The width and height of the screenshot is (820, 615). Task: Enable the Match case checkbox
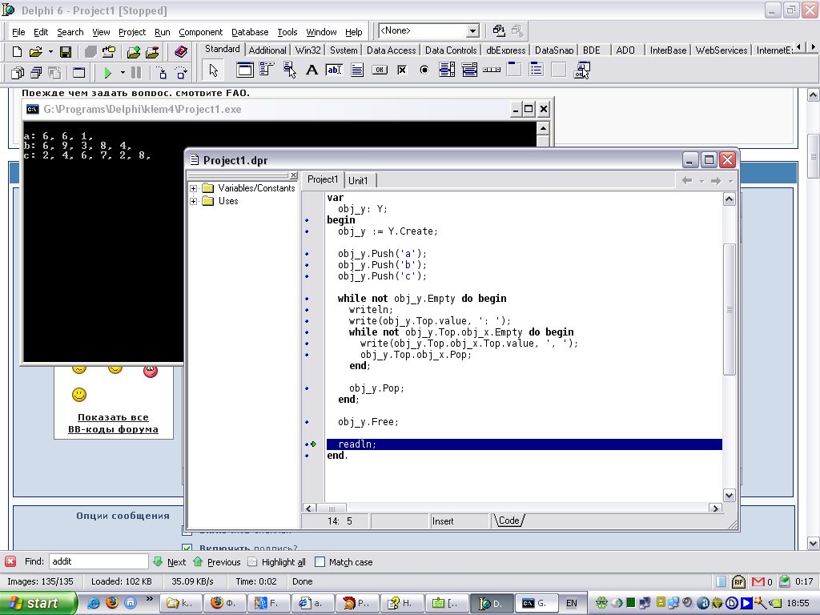tap(320, 562)
